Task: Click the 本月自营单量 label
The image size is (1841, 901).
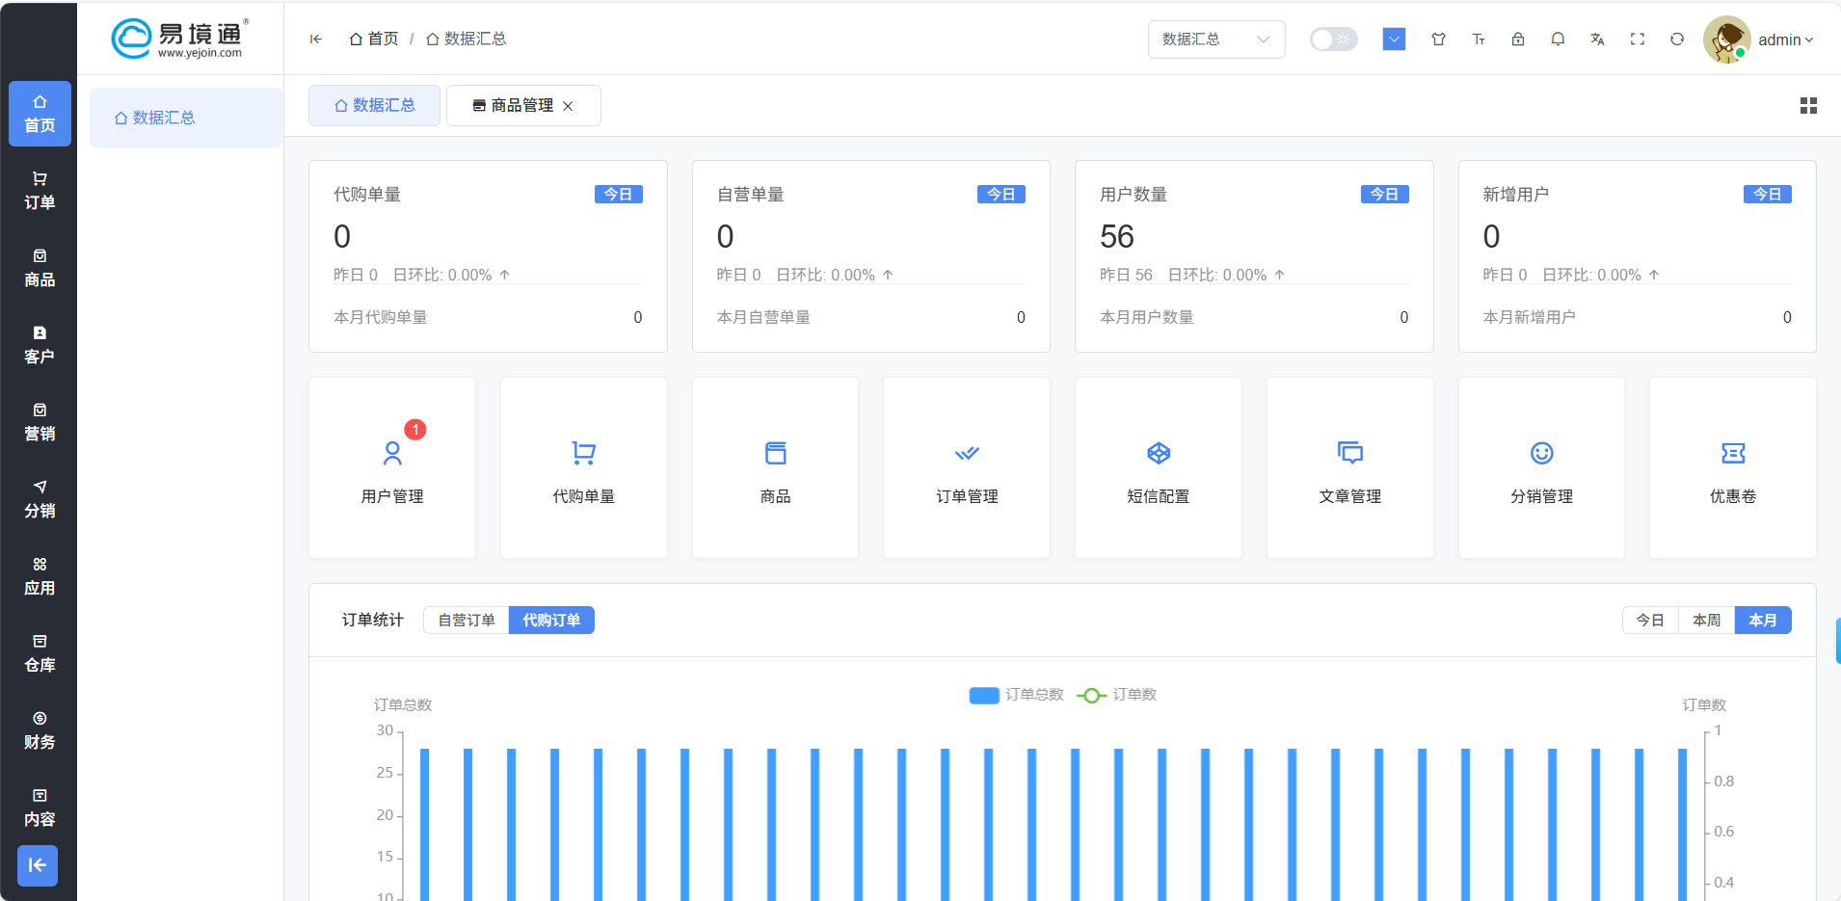Action: (763, 317)
